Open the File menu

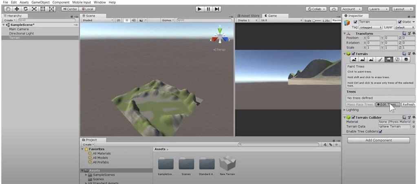click(x=5, y=2)
